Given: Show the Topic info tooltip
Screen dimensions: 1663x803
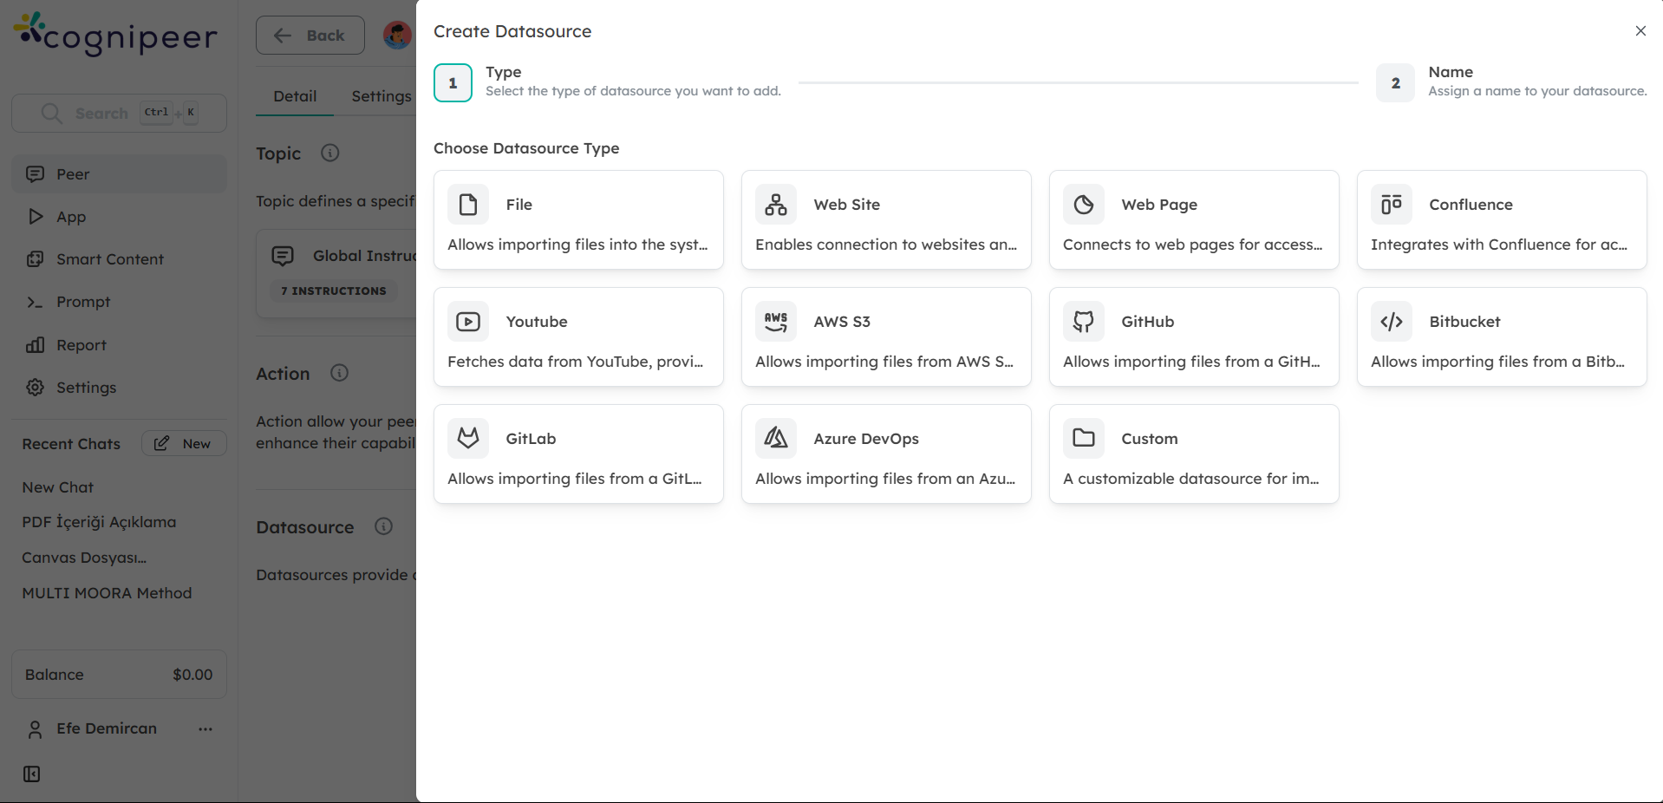Looking at the screenshot, I should (329, 153).
